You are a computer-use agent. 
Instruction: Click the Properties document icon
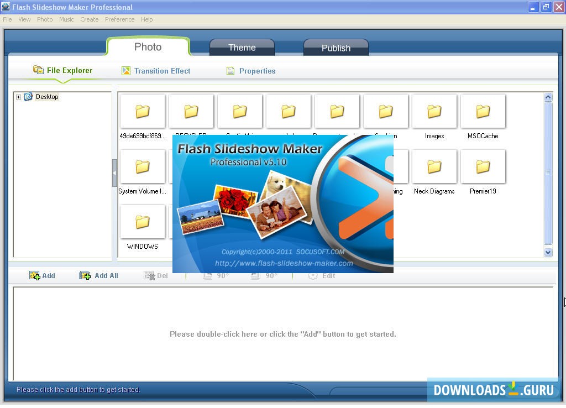[230, 71]
